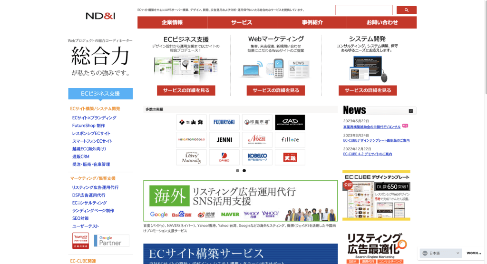Click the Nozze client logo
Viewport: 487px width, 264px height.
tap(257, 140)
